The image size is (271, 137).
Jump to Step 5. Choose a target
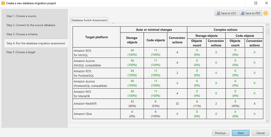(x=21, y=52)
